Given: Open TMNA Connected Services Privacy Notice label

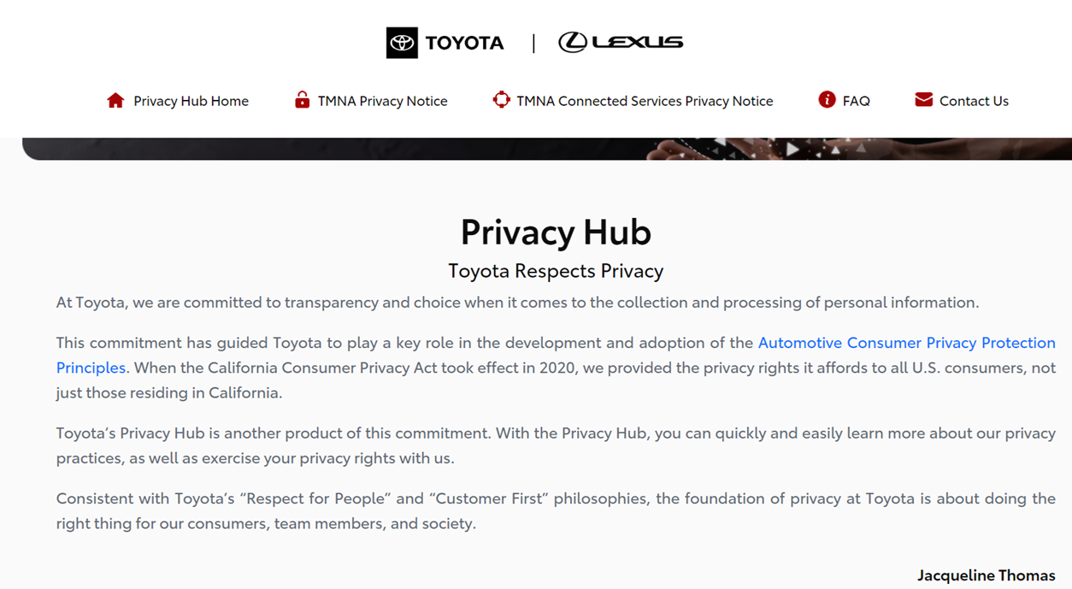Looking at the screenshot, I should (645, 101).
